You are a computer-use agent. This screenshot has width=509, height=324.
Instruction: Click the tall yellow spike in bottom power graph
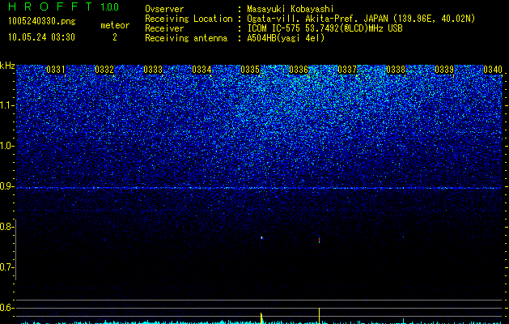(320, 316)
